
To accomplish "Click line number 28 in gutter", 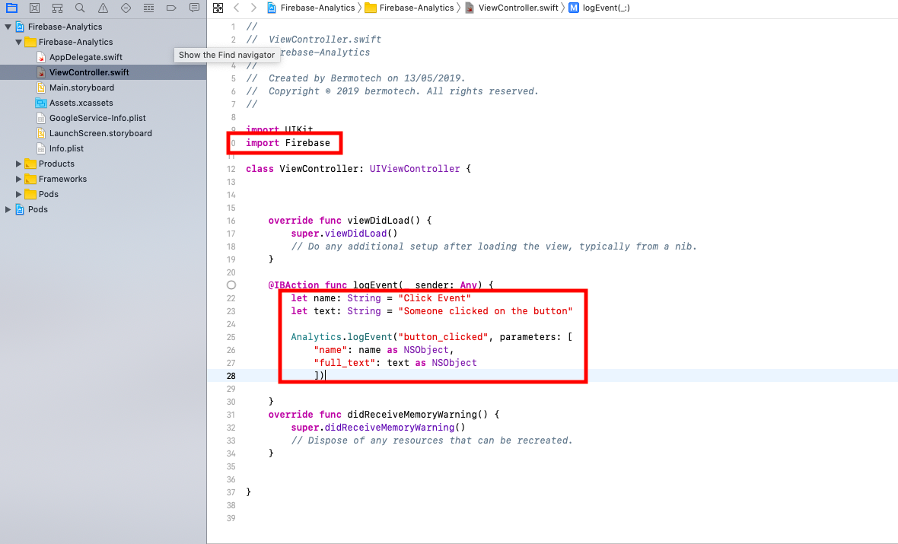I will 231,376.
